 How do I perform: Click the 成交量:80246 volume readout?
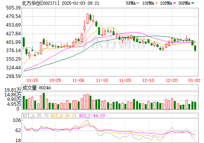pyautogui.click(x=36, y=88)
